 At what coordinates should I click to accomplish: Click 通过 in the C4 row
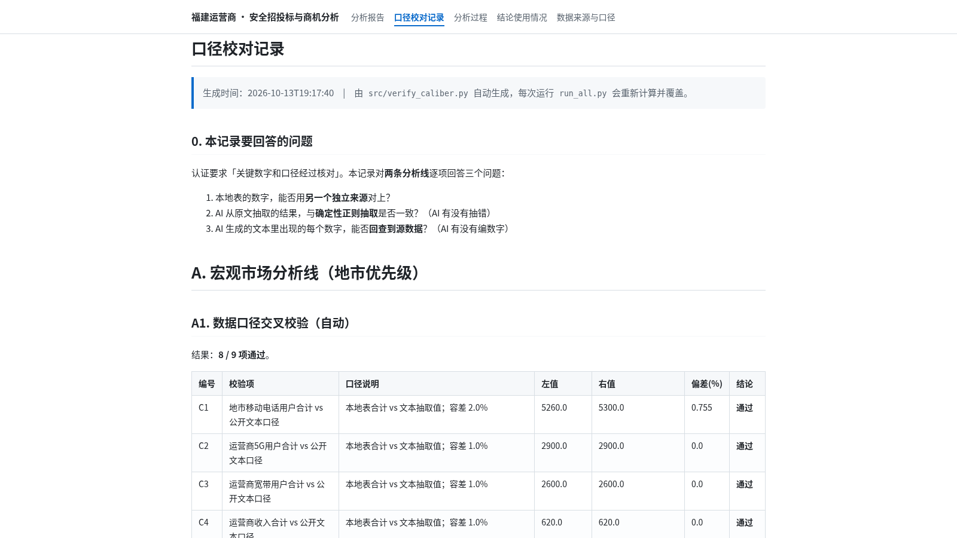point(745,522)
